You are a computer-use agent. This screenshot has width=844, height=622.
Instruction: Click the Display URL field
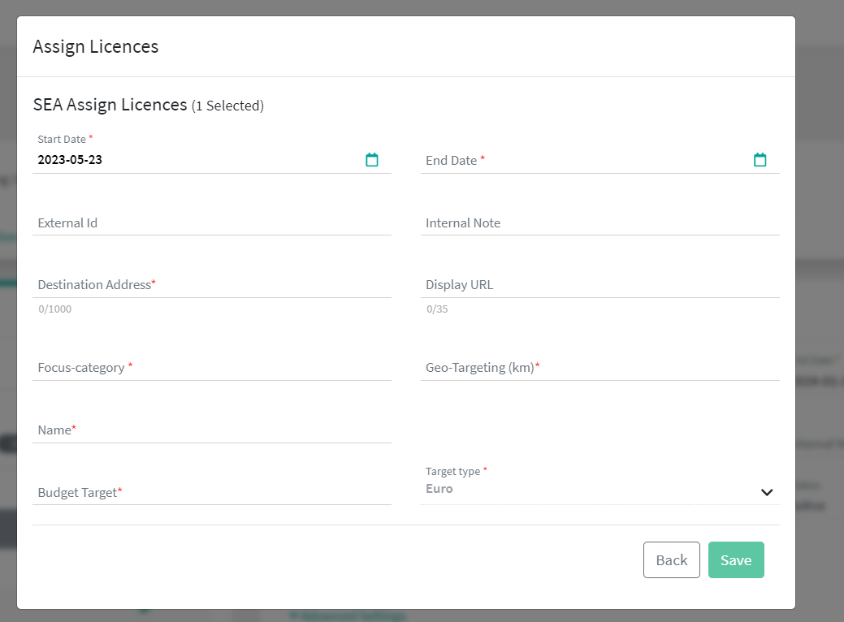(599, 285)
